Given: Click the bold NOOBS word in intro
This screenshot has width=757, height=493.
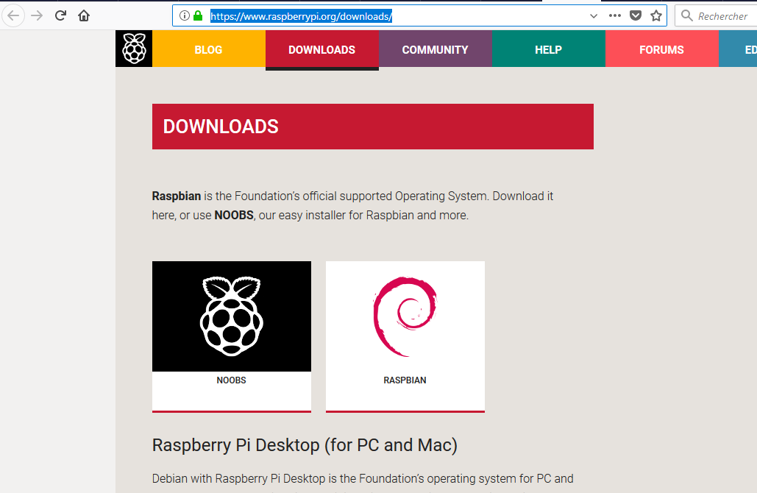Looking at the screenshot, I should point(234,215).
